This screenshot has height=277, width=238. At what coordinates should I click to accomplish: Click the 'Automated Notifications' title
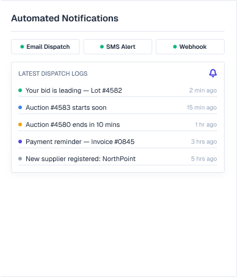[x=65, y=18]
